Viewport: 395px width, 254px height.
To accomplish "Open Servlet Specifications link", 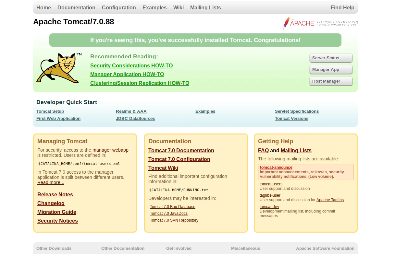I will 297,111.
